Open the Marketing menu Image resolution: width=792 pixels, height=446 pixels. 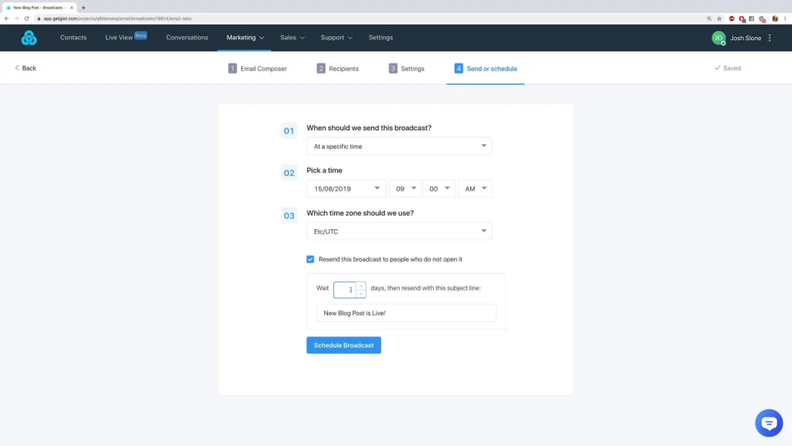(x=245, y=37)
